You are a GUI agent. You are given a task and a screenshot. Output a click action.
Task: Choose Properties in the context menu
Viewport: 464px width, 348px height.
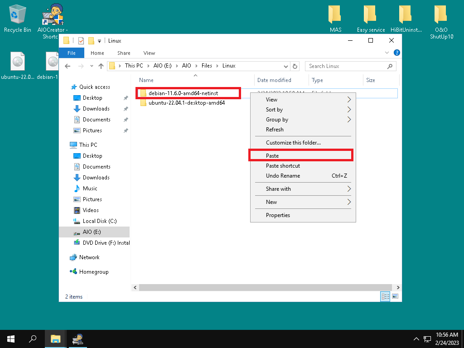278,215
